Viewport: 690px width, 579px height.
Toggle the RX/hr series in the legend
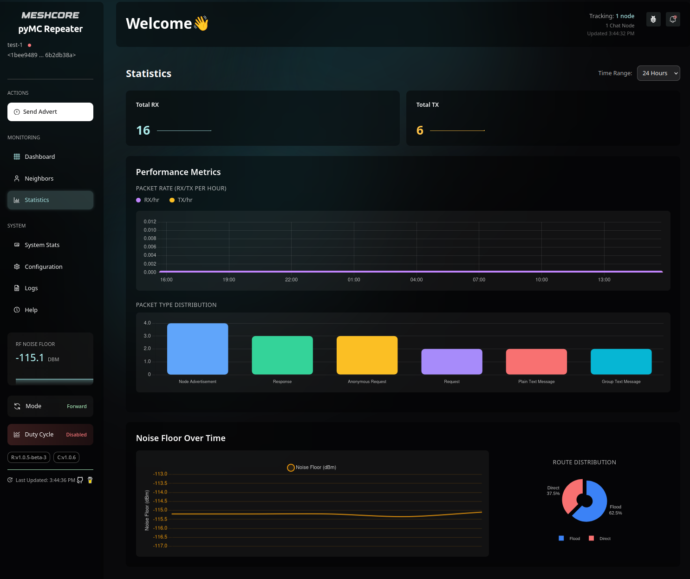(148, 200)
